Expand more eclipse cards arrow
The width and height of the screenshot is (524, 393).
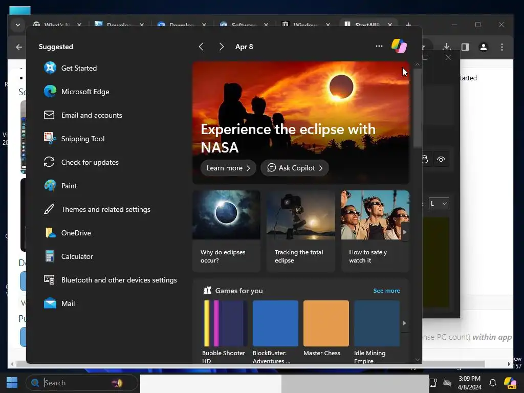click(x=405, y=232)
